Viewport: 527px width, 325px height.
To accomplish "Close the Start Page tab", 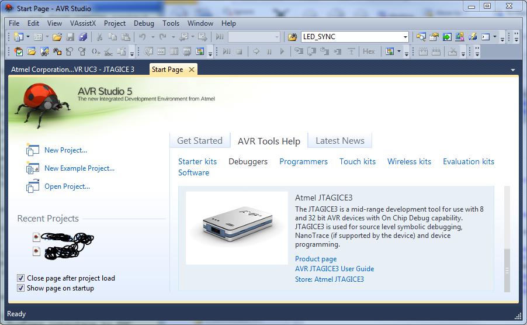I will pos(192,70).
